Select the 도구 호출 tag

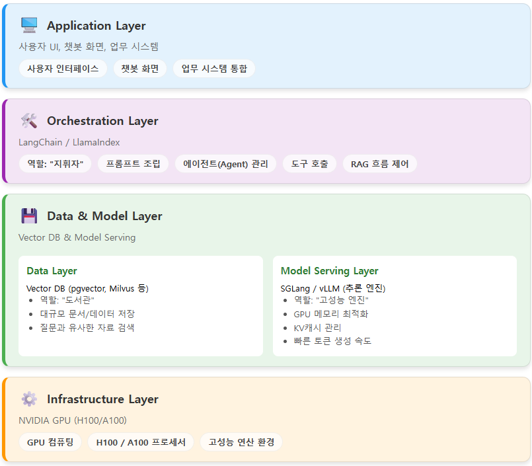[x=309, y=164]
